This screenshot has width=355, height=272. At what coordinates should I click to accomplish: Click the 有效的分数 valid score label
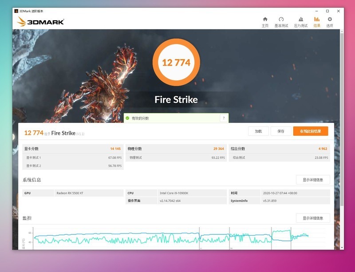point(140,118)
